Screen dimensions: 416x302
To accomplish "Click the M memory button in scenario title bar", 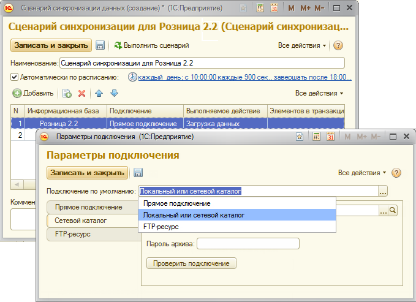I will click(x=291, y=8).
